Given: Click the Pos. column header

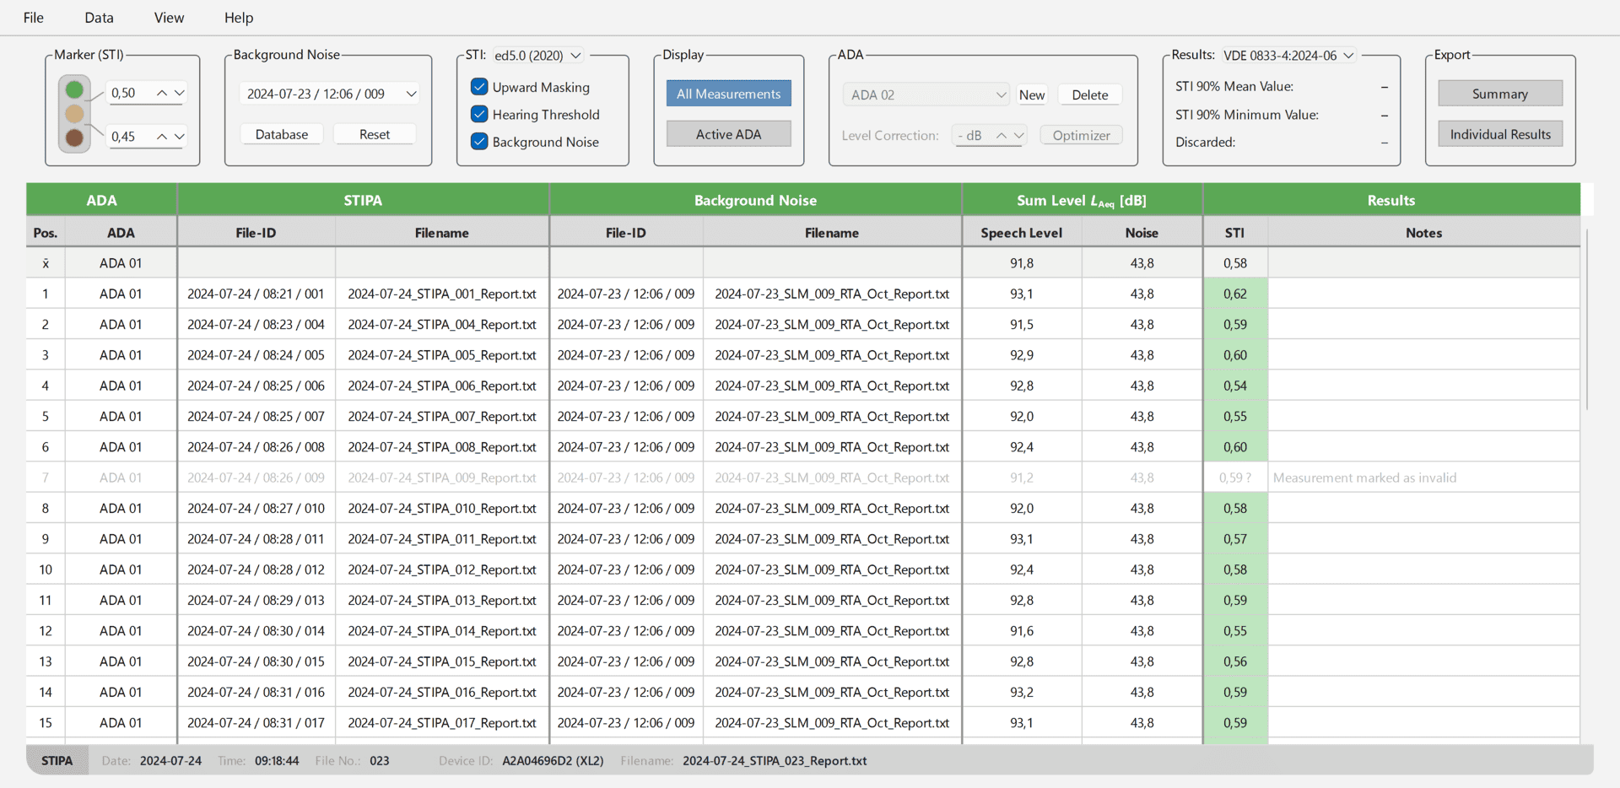Looking at the screenshot, I should (x=46, y=233).
